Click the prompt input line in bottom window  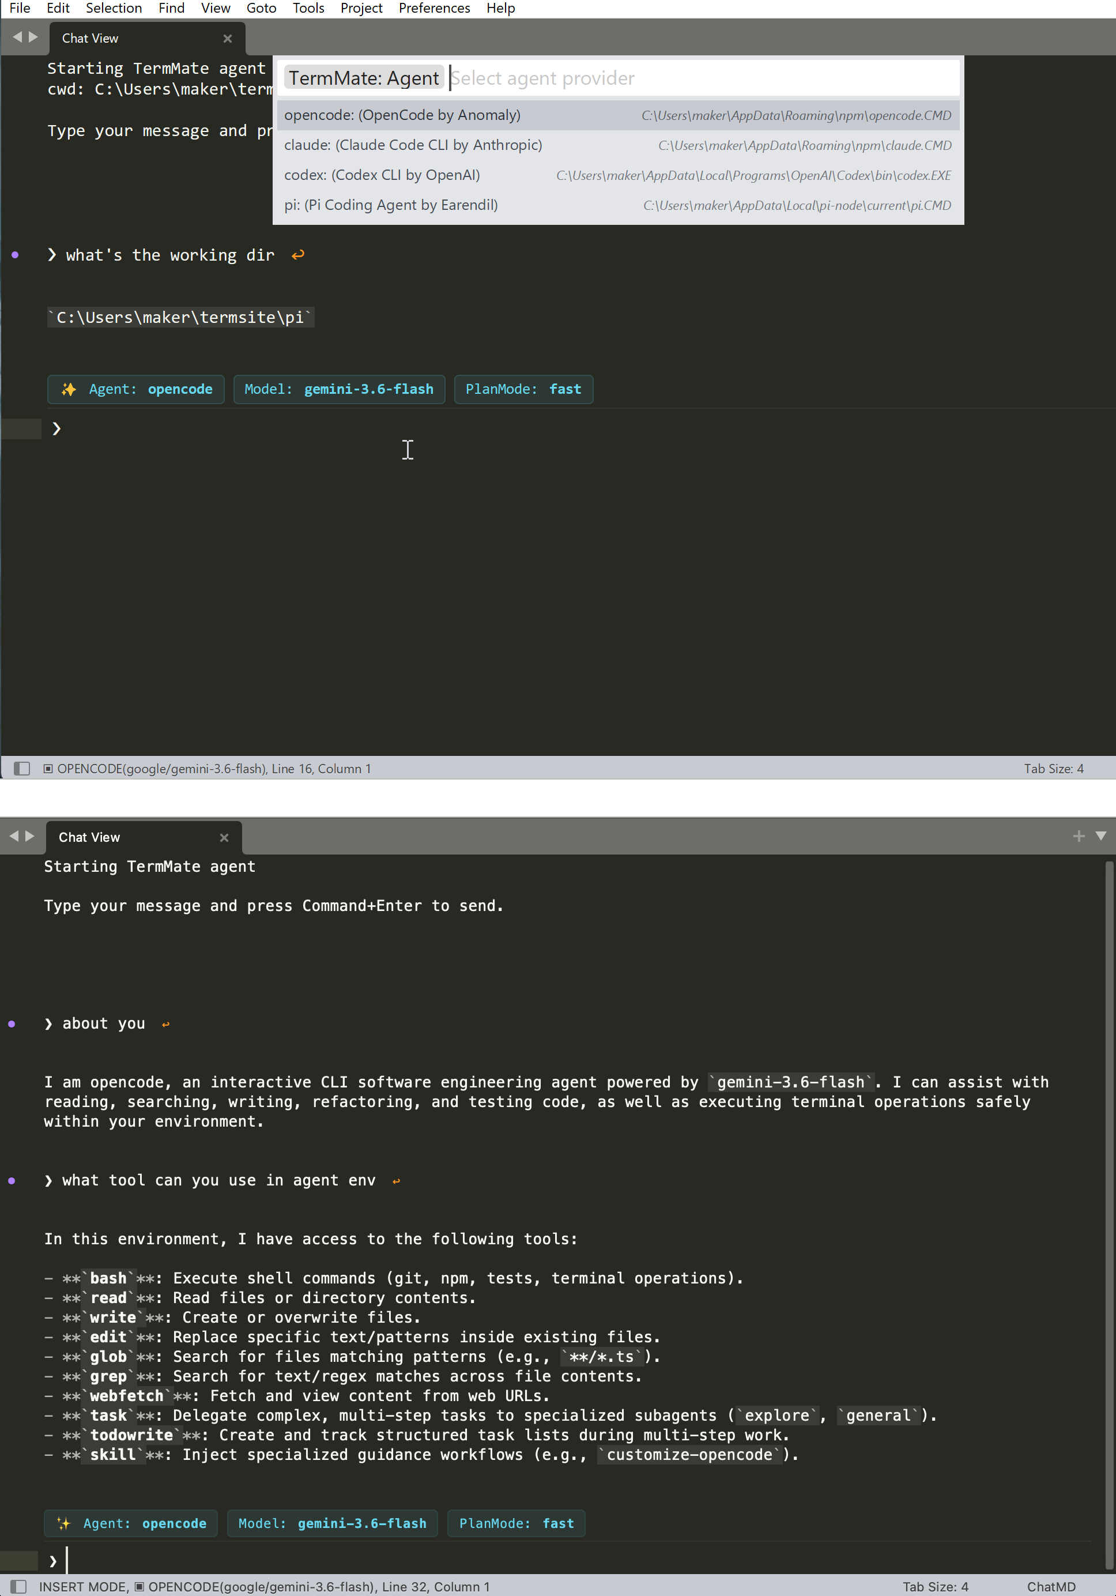(570, 1561)
